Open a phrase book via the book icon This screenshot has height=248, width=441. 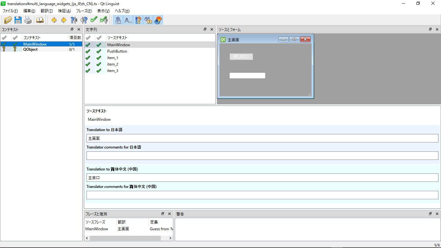click(40, 20)
